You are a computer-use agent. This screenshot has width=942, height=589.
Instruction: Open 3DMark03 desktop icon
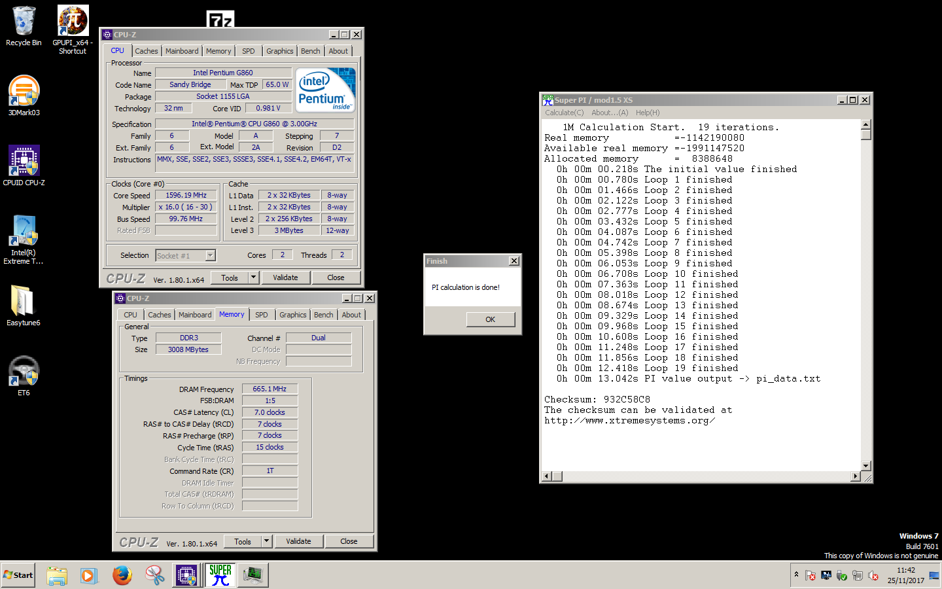(x=24, y=96)
